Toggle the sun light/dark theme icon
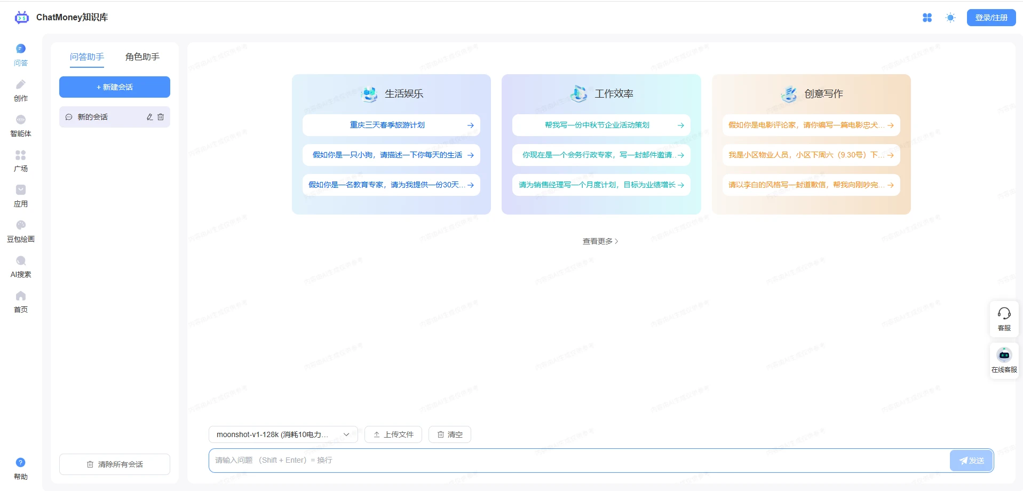 [x=950, y=18]
